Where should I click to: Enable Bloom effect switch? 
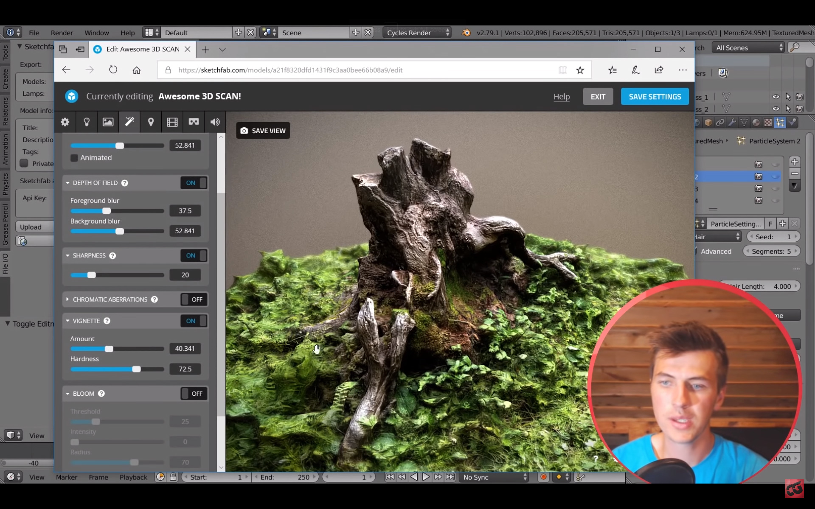coord(194,394)
